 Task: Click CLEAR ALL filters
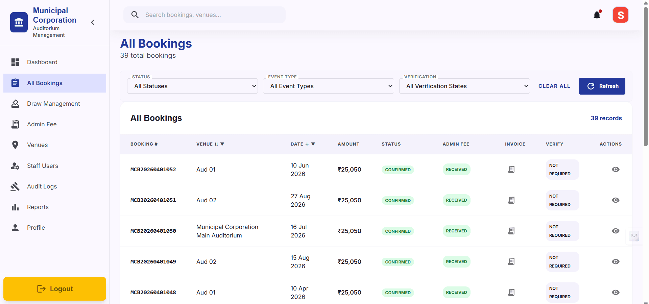554,86
